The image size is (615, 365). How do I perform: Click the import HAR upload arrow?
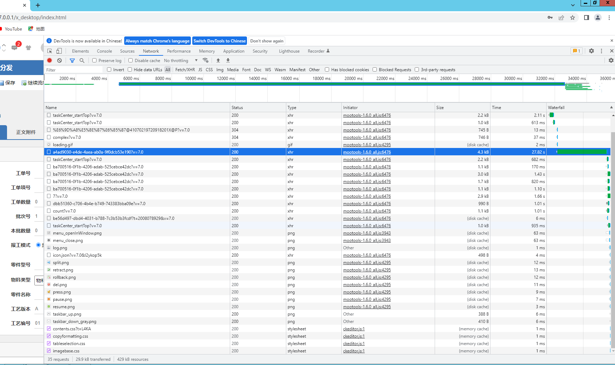218,61
